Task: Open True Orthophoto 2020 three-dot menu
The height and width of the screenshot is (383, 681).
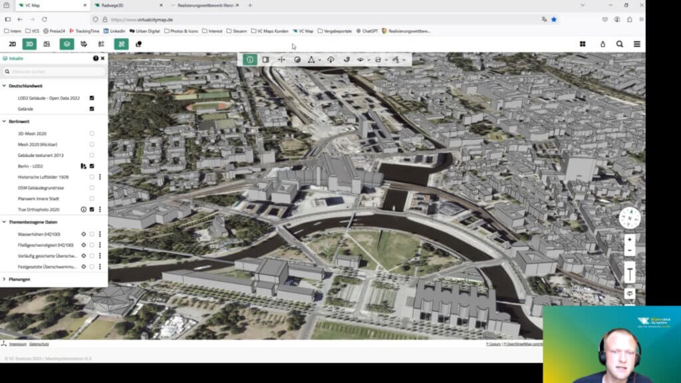Action: click(100, 209)
